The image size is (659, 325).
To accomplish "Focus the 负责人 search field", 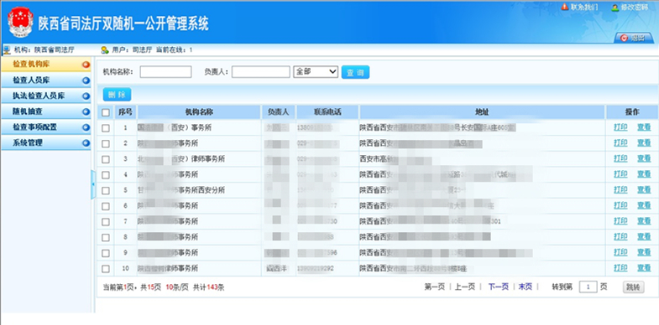I will (x=260, y=72).
